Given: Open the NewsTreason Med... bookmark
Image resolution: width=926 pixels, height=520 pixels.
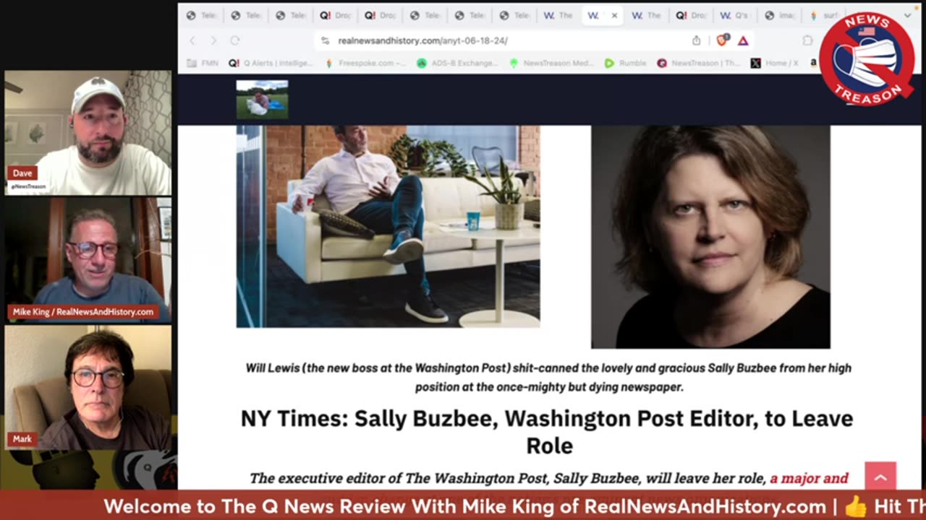Looking at the screenshot, I should pyautogui.click(x=551, y=64).
